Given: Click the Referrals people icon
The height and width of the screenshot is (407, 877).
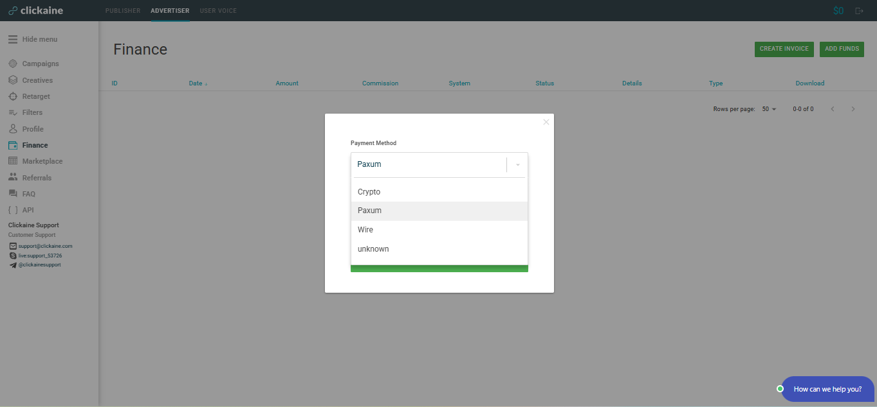Looking at the screenshot, I should click(x=13, y=178).
